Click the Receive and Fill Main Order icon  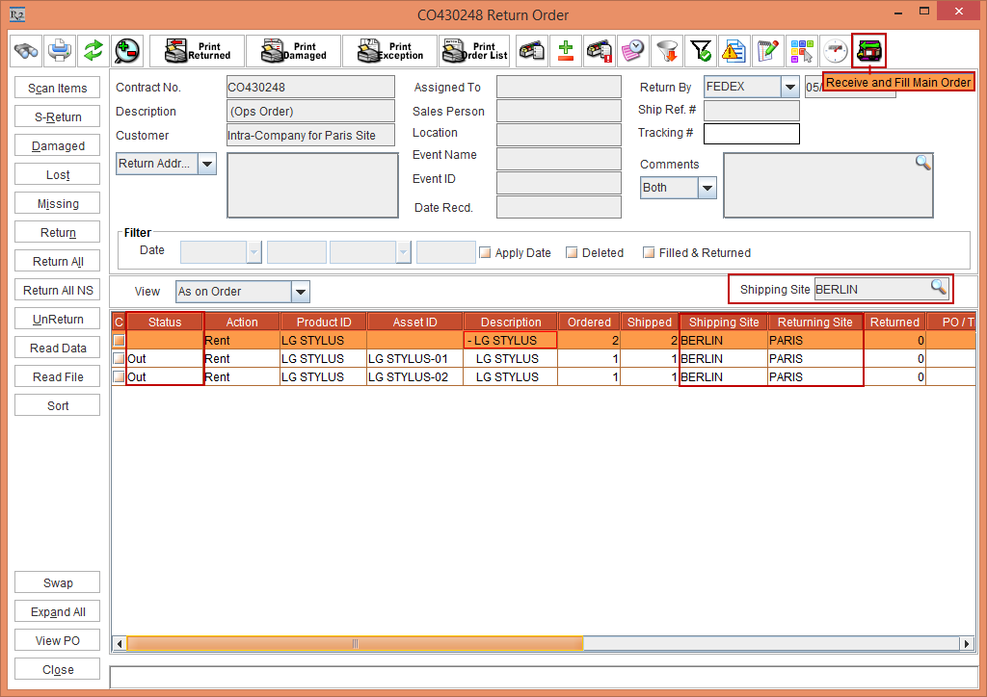pyautogui.click(x=868, y=50)
